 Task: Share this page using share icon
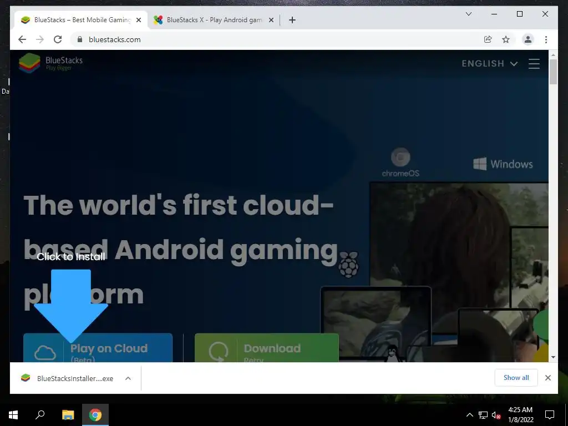488,39
